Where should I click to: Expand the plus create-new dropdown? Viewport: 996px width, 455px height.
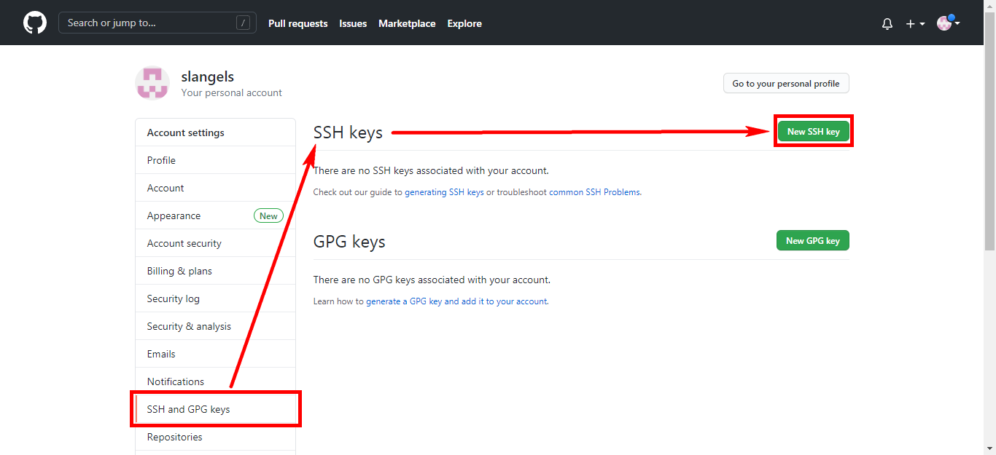point(915,23)
